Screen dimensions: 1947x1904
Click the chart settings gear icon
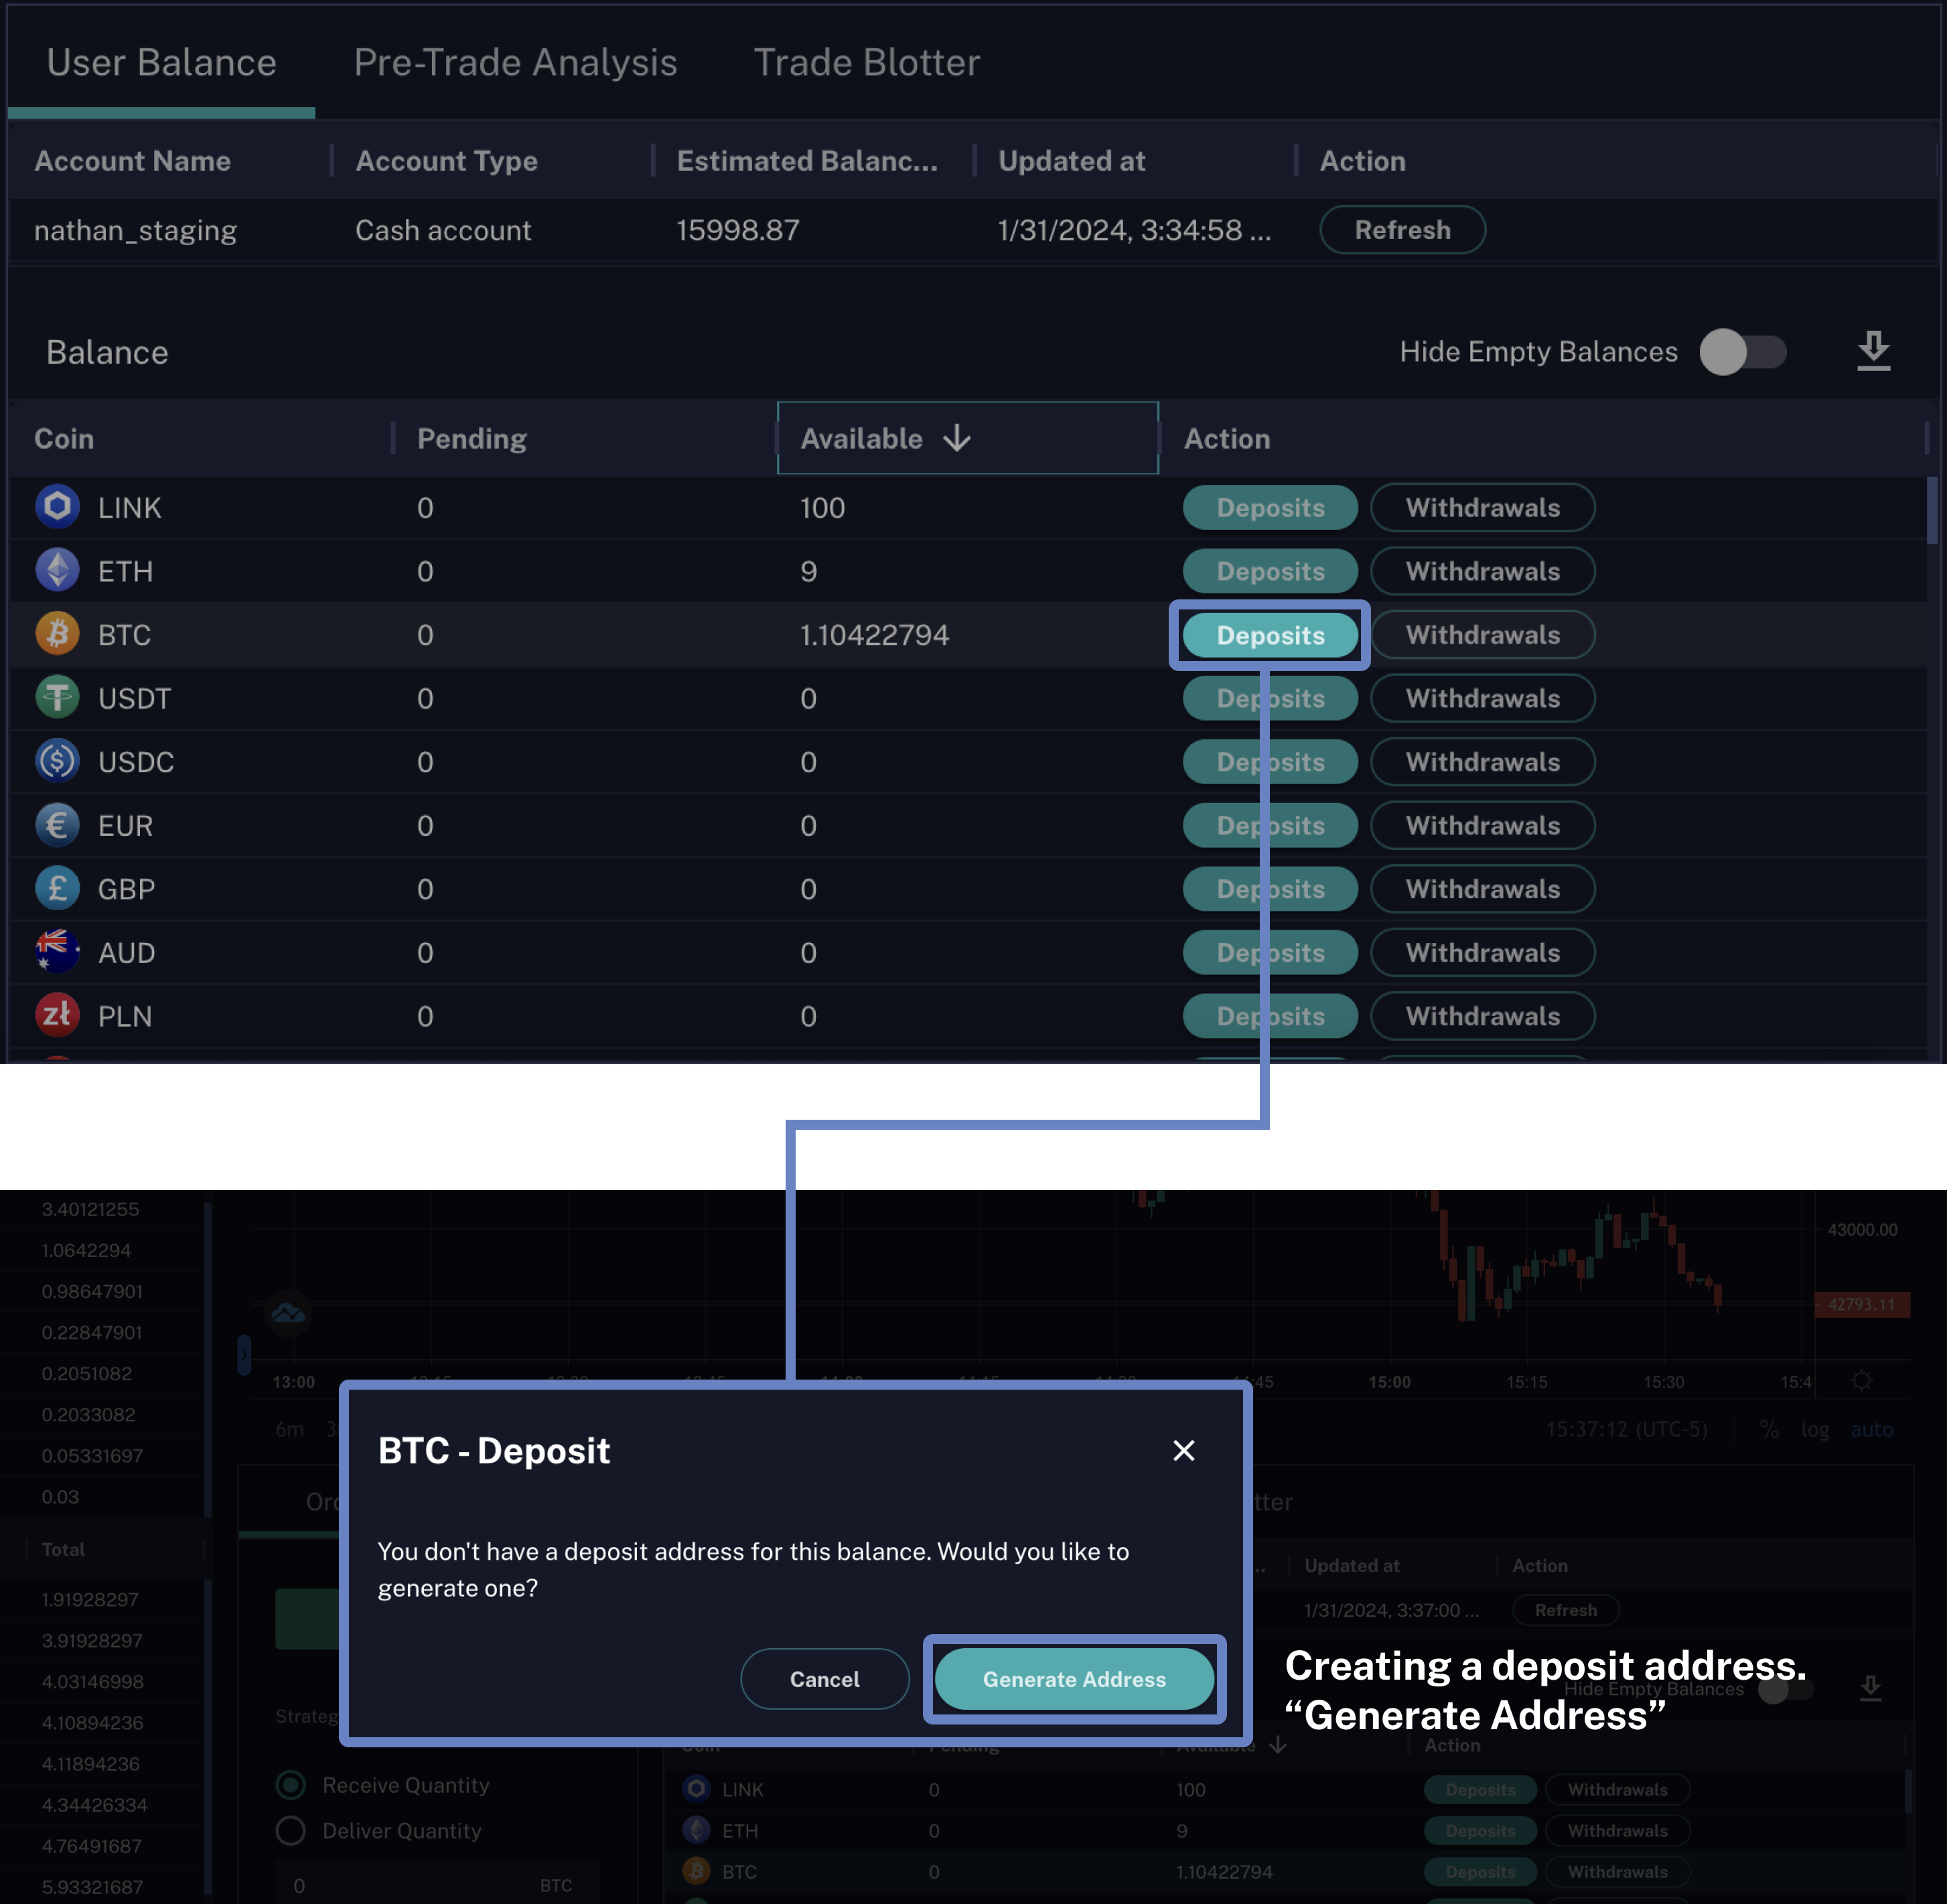(1861, 1381)
